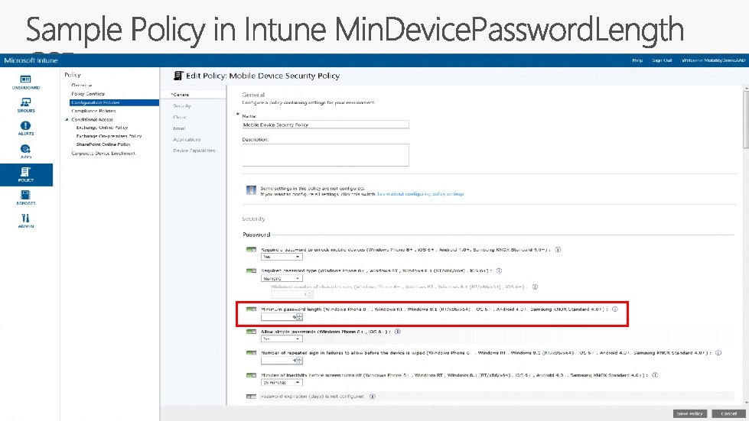This screenshot has width=749, height=421.
Task: Select Applications tab in policy editor
Action: (187, 139)
